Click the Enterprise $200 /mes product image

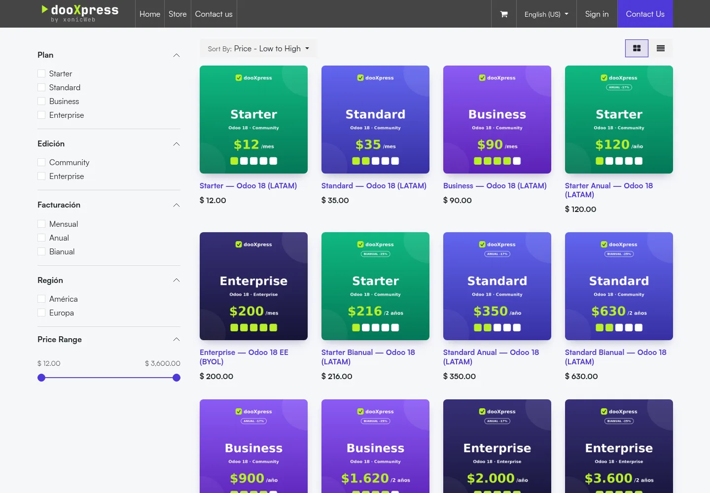click(x=253, y=286)
